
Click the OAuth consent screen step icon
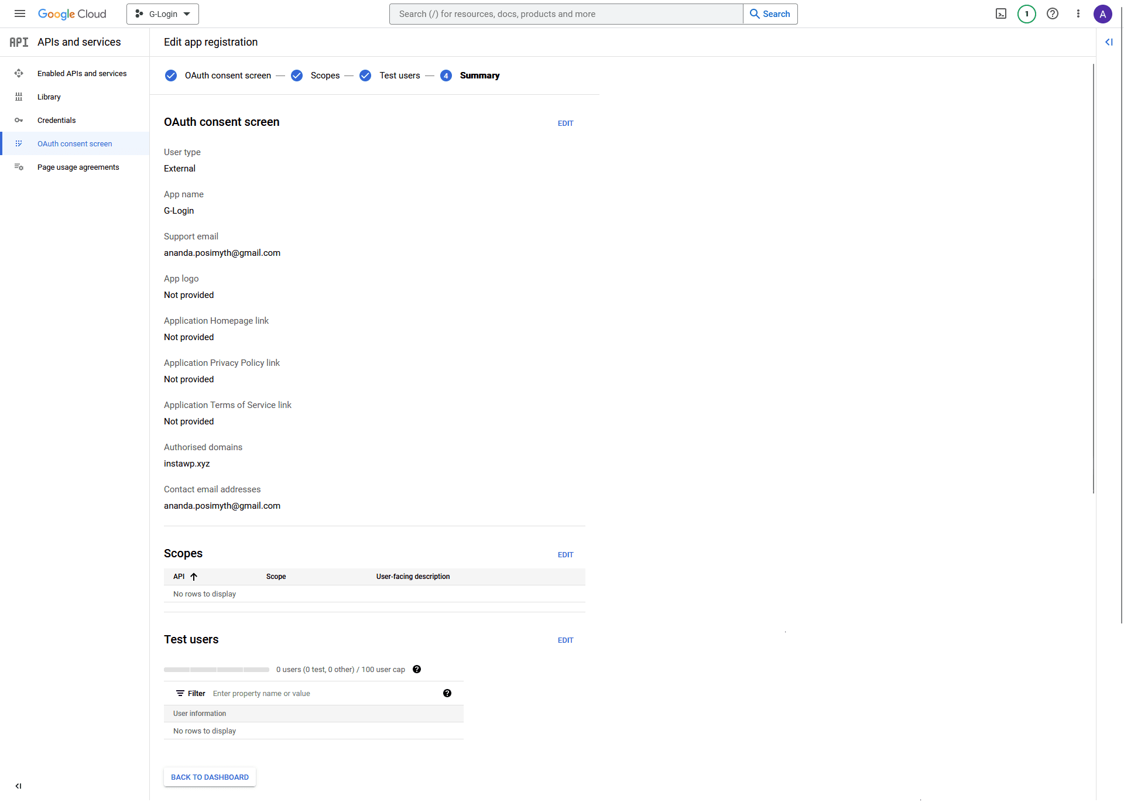pyautogui.click(x=171, y=76)
